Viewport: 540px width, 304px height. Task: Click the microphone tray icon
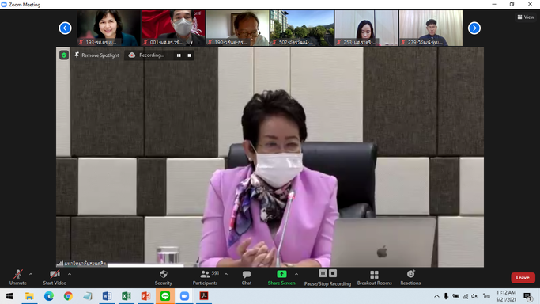click(x=446, y=296)
